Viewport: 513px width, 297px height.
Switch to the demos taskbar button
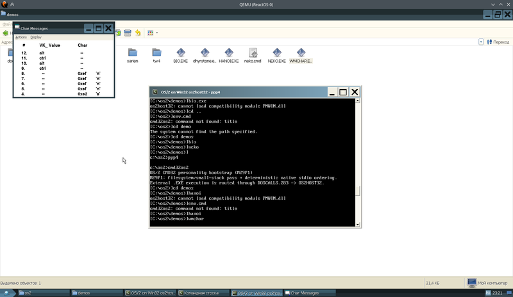pyautogui.click(x=97, y=293)
